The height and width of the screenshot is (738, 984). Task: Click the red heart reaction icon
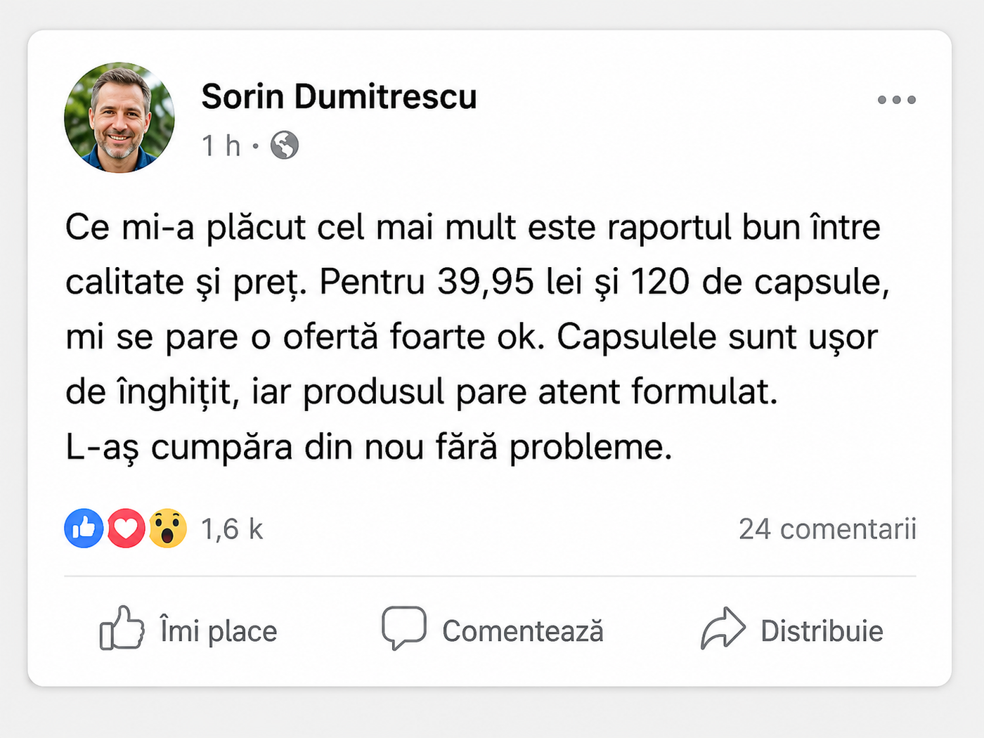[126, 528]
